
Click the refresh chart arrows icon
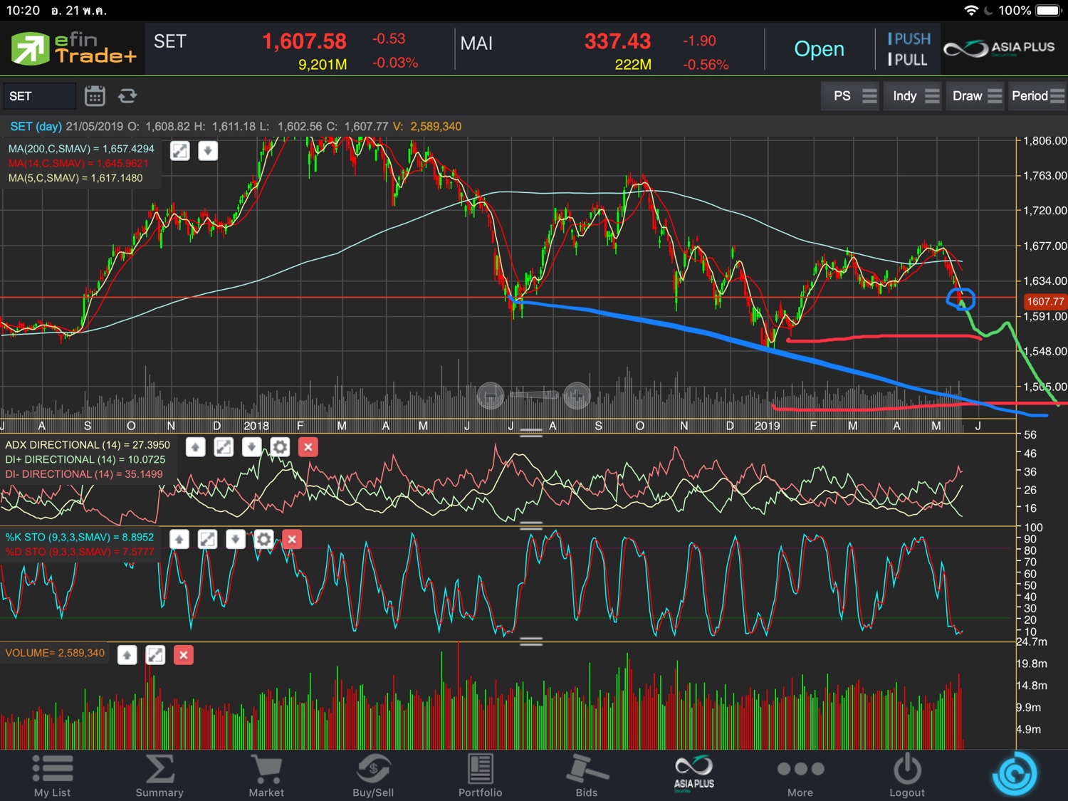coord(127,96)
